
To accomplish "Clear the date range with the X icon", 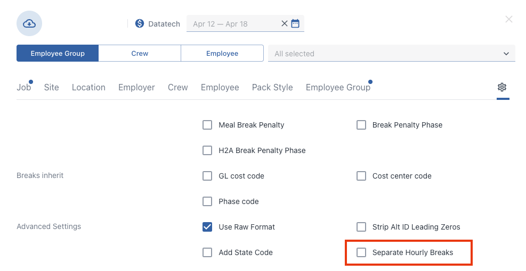I will [284, 23].
